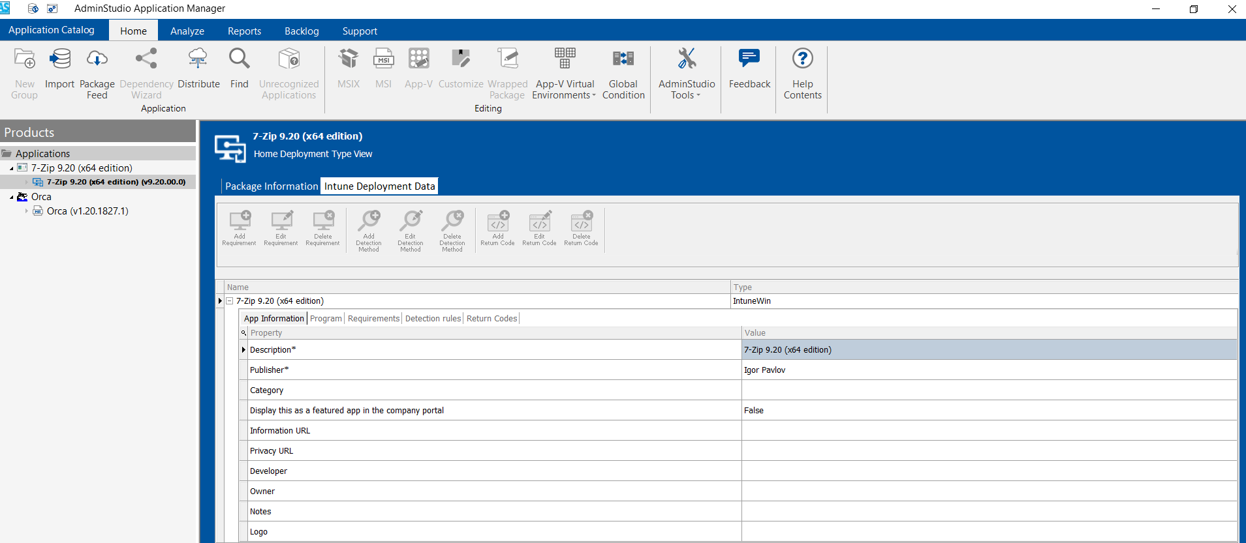Click the Add Return Code button

pos(497,228)
